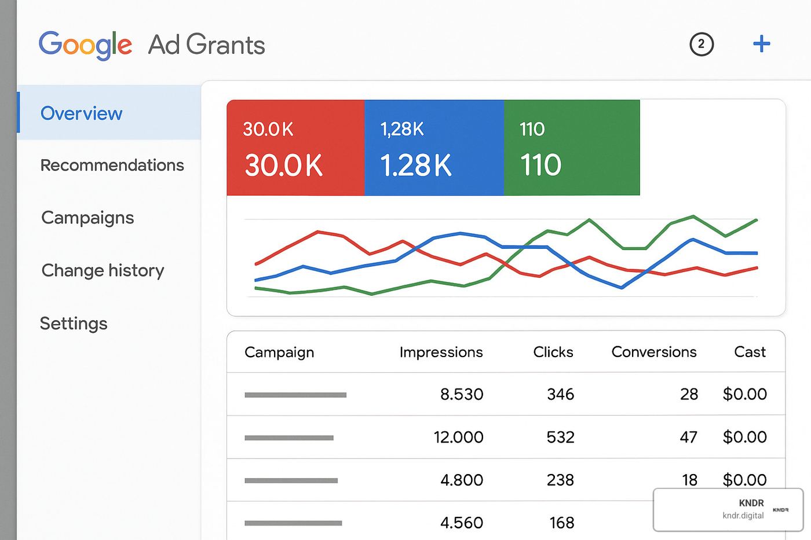811x540 pixels.
Task: Open campaign name in the 4.800 row
Action: pos(291,480)
